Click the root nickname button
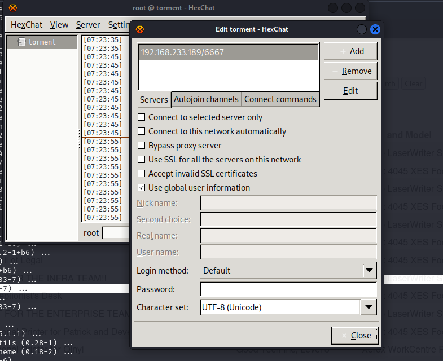The width and height of the screenshot is (443, 361). click(91, 233)
